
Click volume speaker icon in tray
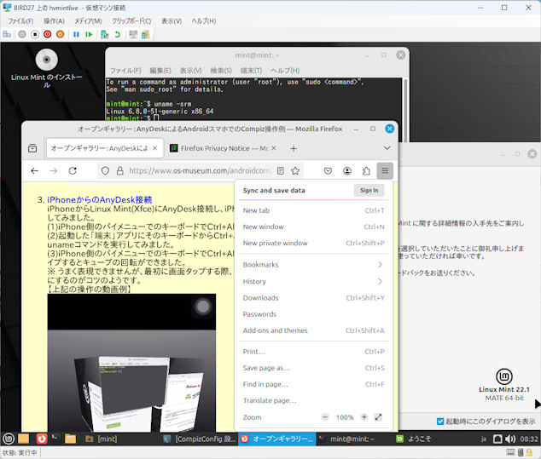(x=510, y=439)
